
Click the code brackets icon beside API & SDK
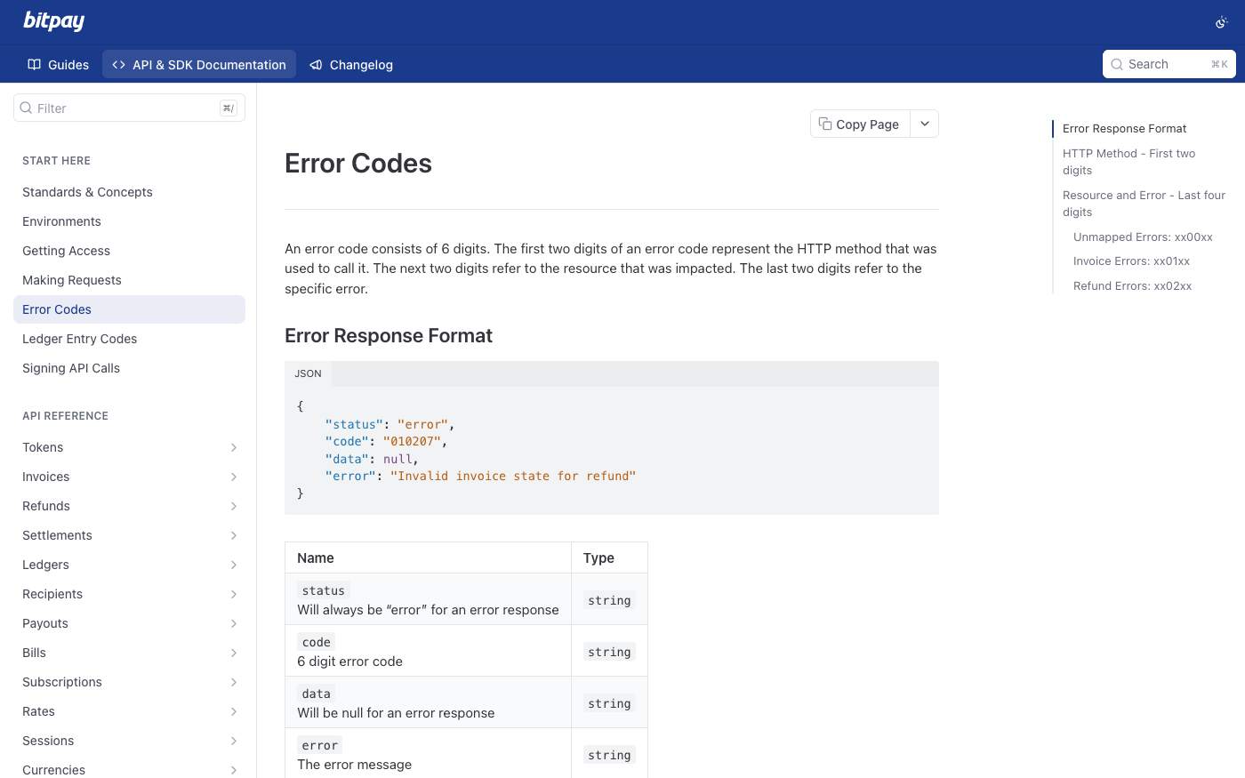[118, 65]
